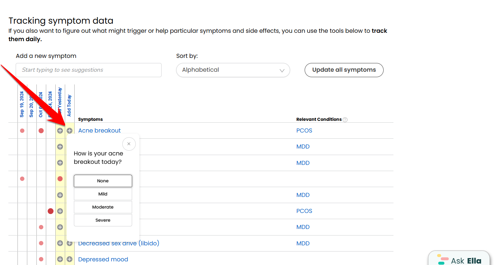Click the Sort by label
This screenshot has height=265, width=495.
coord(187,56)
